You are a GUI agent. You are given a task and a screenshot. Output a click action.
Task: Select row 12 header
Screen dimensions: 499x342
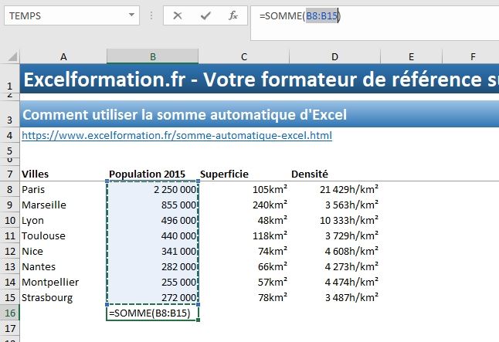tap(9, 251)
